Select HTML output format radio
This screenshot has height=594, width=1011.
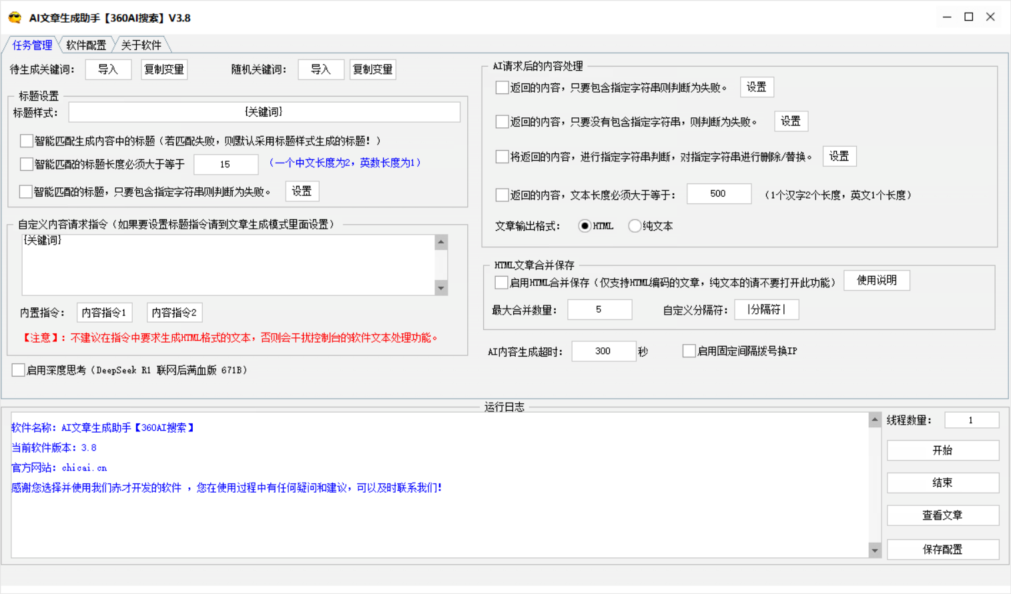pyautogui.click(x=585, y=226)
